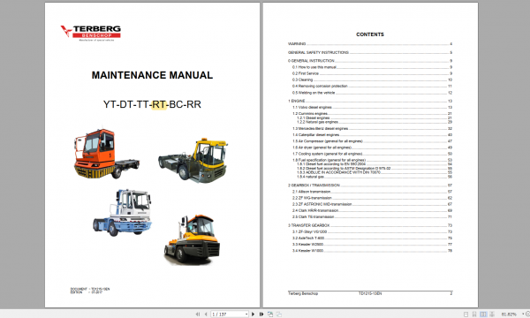This screenshot has width=530, height=318.
Task: Open 1.2 Cummins engines entry
Action: [x=372, y=114]
